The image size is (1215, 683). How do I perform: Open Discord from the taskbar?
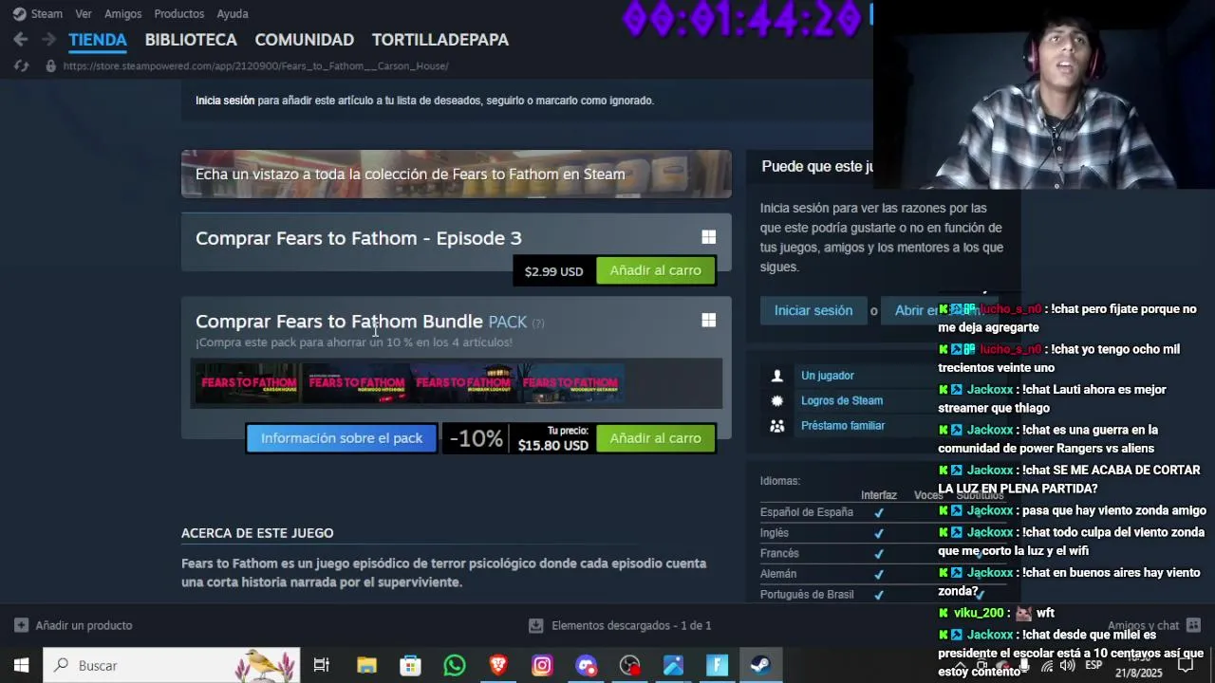click(586, 665)
